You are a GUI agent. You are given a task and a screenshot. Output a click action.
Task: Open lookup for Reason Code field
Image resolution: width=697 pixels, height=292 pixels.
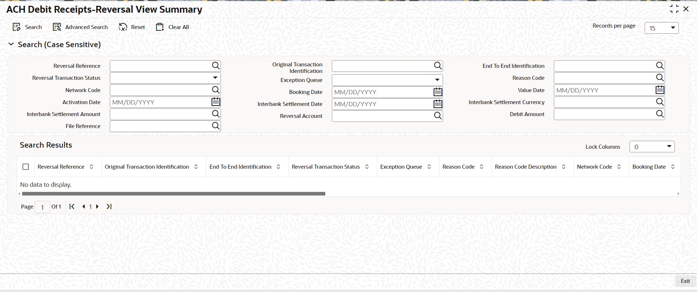[x=660, y=78]
